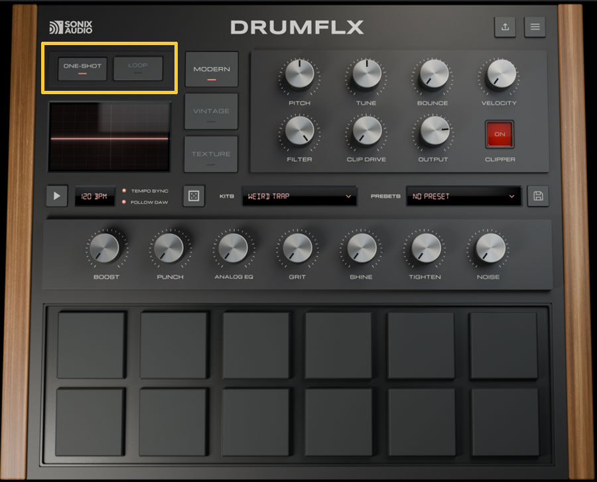
Task: Click the BOUNCE knob
Action: tap(434, 74)
